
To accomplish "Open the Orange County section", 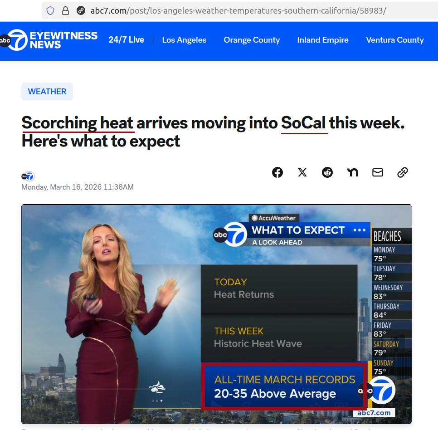I will (x=252, y=40).
